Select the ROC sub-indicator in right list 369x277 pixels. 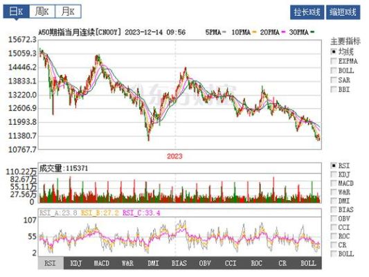[x=341, y=236]
